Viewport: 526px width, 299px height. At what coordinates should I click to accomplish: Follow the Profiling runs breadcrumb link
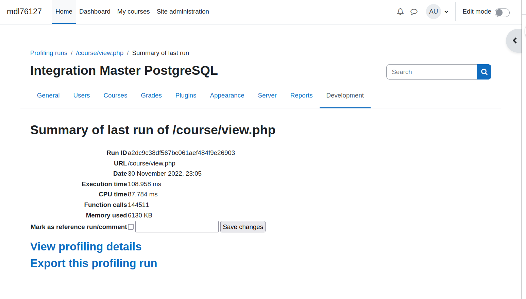pos(49,53)
